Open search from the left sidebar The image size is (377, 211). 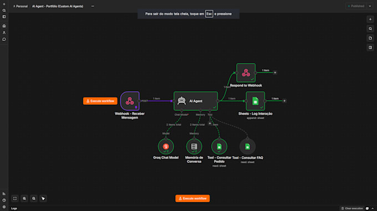pos(4,11)
